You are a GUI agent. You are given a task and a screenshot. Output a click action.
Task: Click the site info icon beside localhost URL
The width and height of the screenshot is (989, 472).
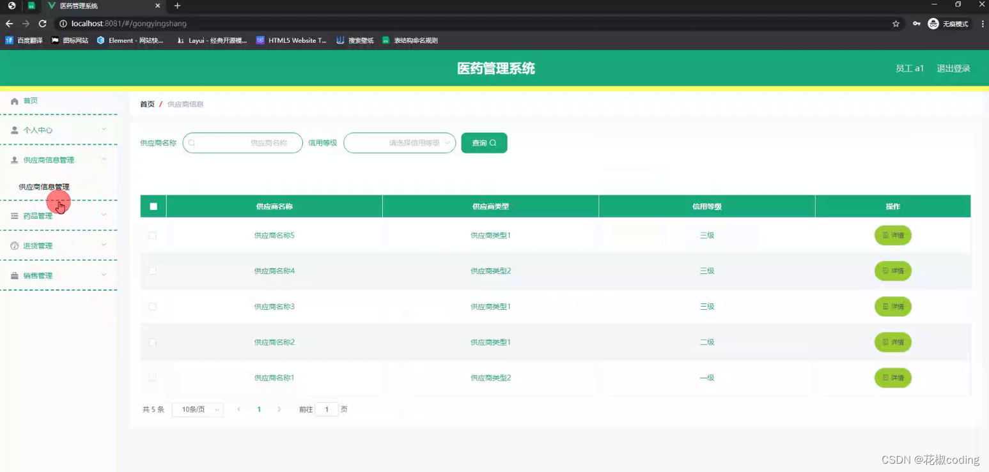click(63, 24)
